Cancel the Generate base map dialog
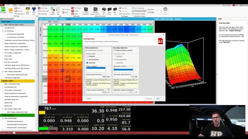 tap(89, 98)
